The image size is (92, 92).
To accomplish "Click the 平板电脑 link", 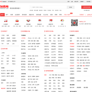I will pos(23,47).
